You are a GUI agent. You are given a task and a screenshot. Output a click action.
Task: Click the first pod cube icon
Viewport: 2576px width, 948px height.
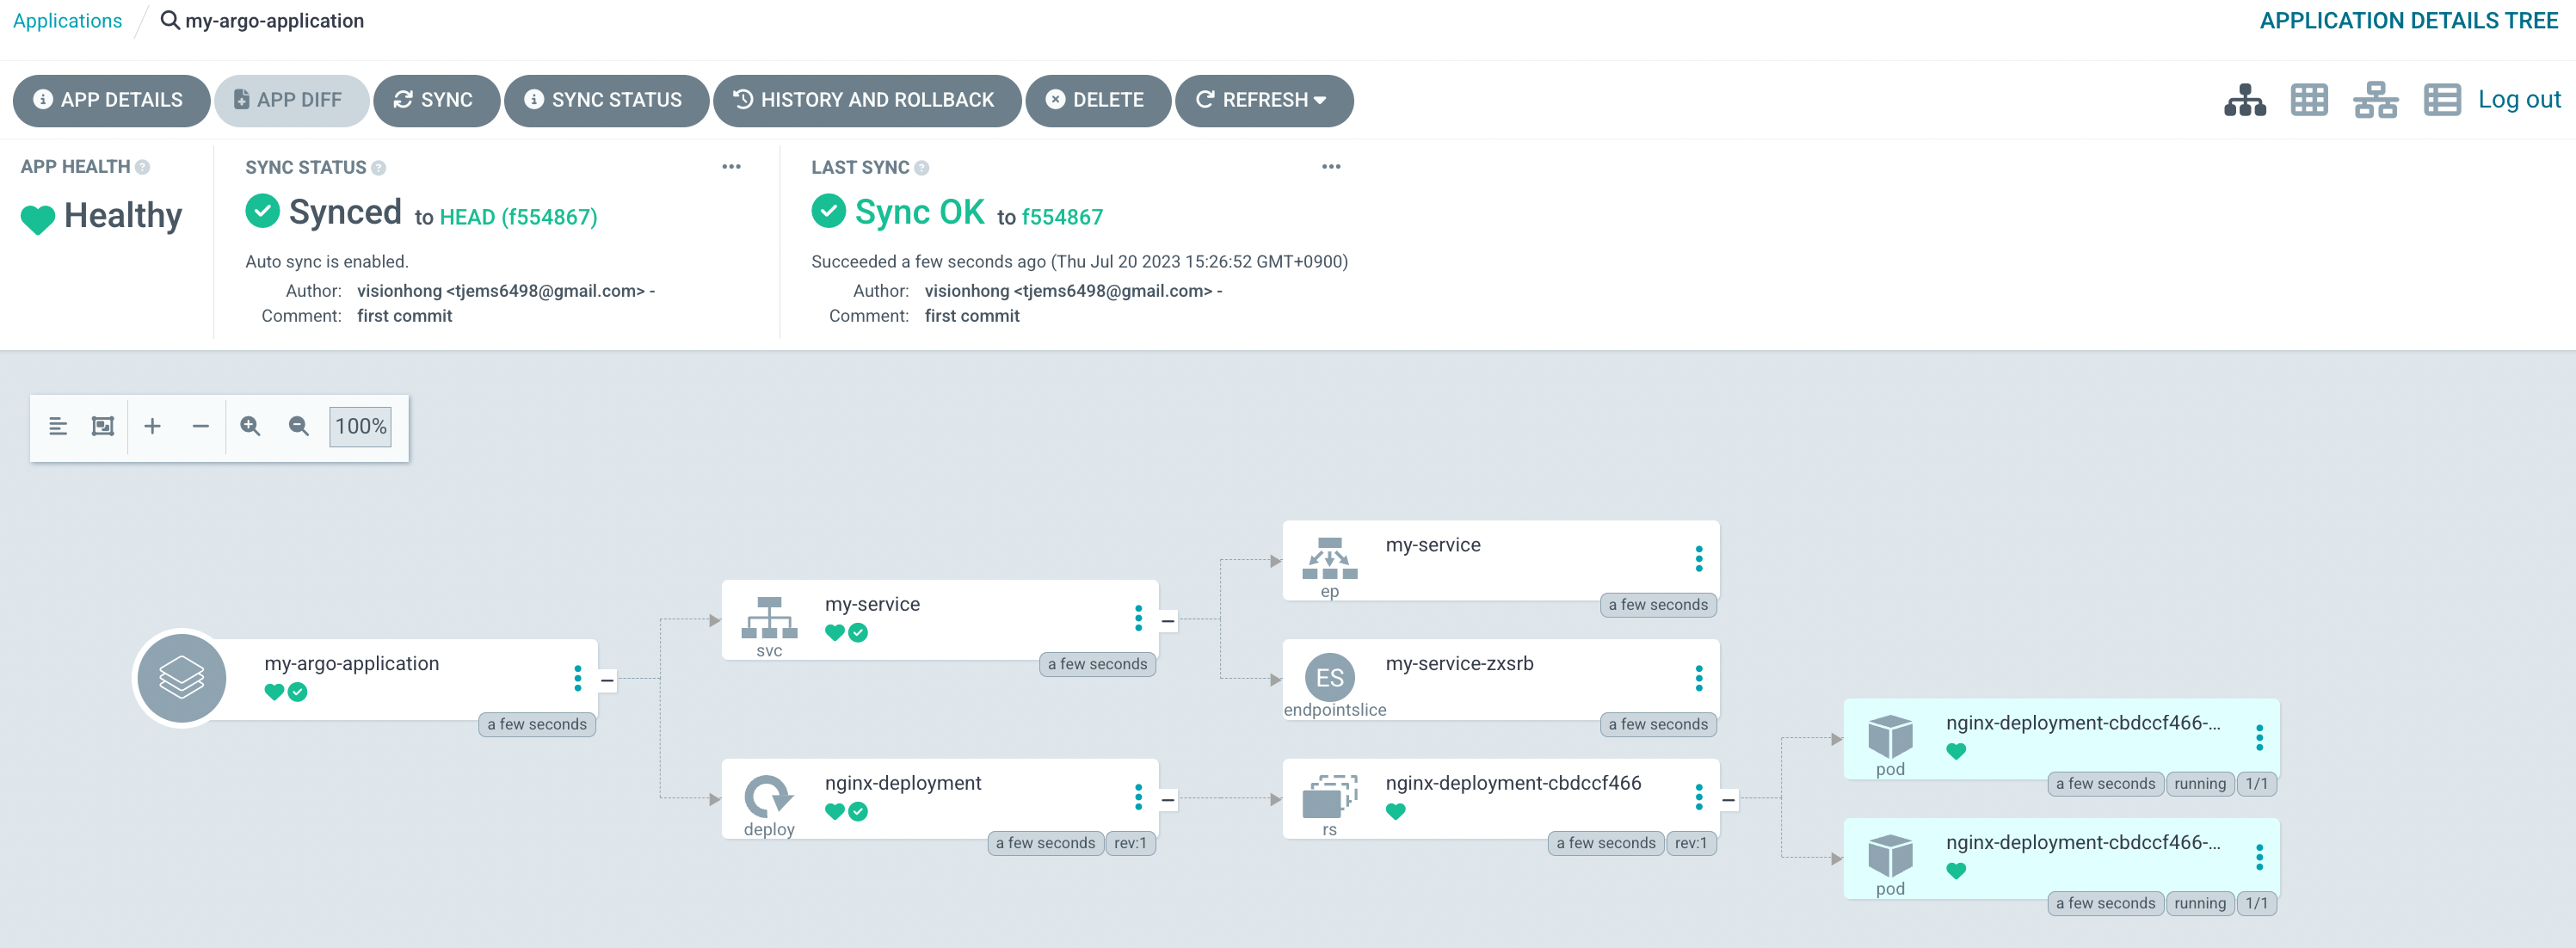(x=1890, y=737)
